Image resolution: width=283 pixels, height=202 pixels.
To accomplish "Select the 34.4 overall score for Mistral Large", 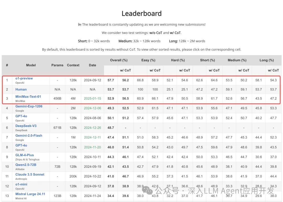I will (x=111, y=196).
